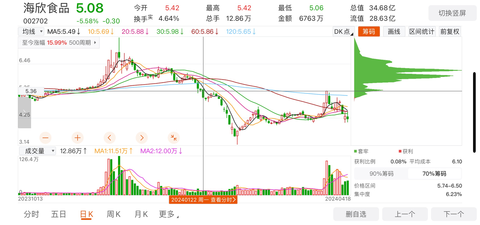Select the 日K tab
The width and height of the screenshot is (480, 225).
87,214
